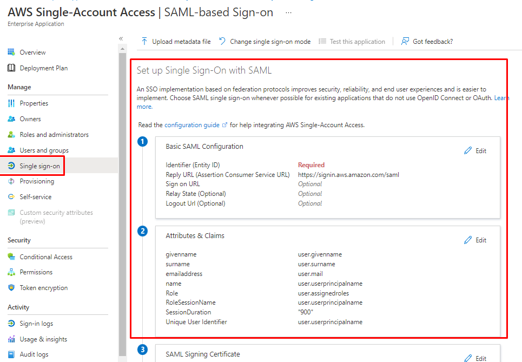Click Upload metadata file in toolbar
This screenshot has height=362, width=522.
pos(176,42)
